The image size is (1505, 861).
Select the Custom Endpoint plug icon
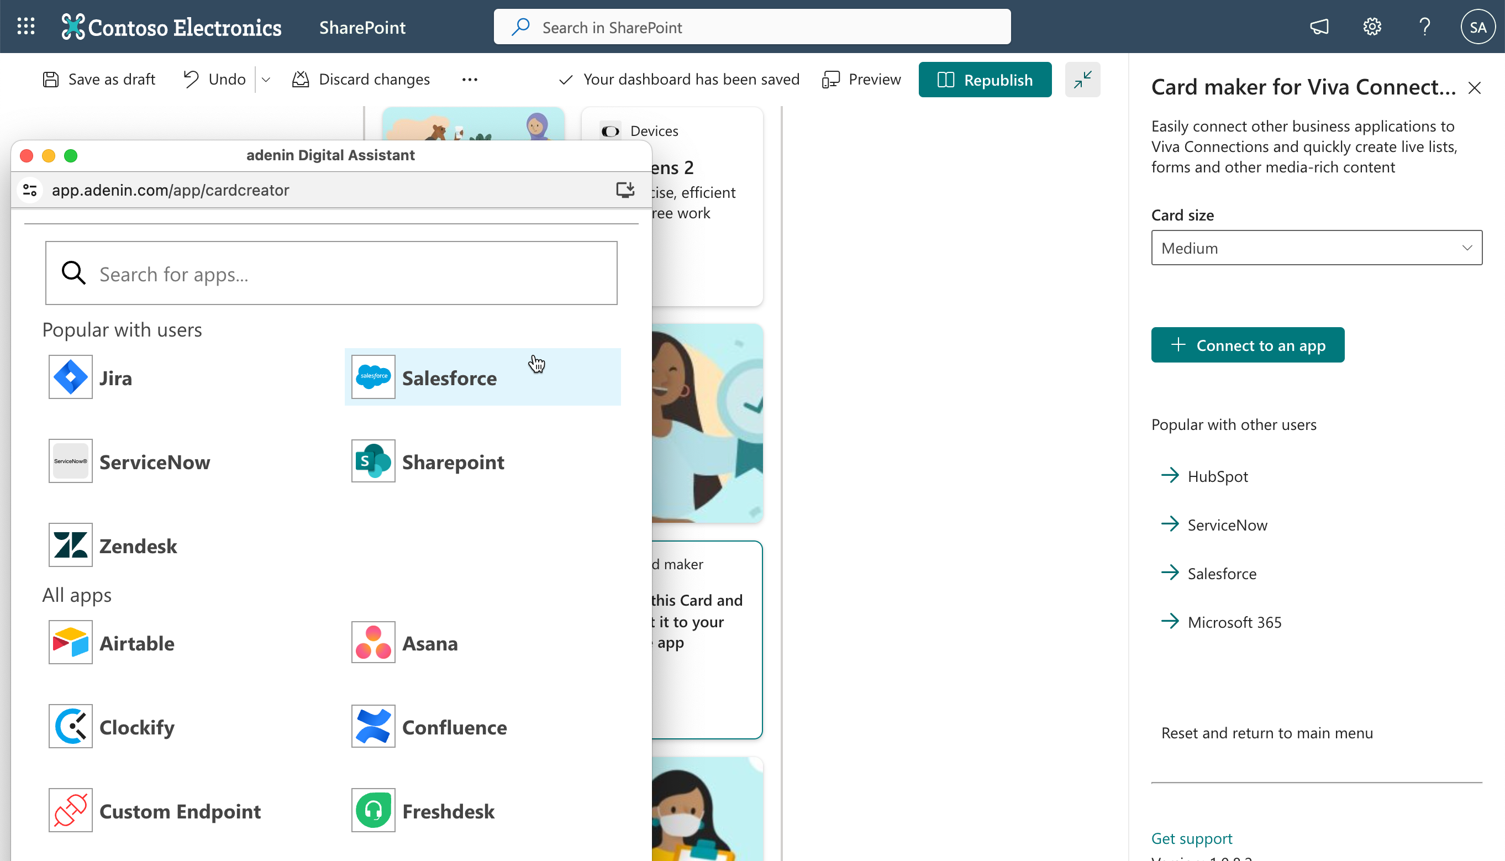tap(70, 810)
